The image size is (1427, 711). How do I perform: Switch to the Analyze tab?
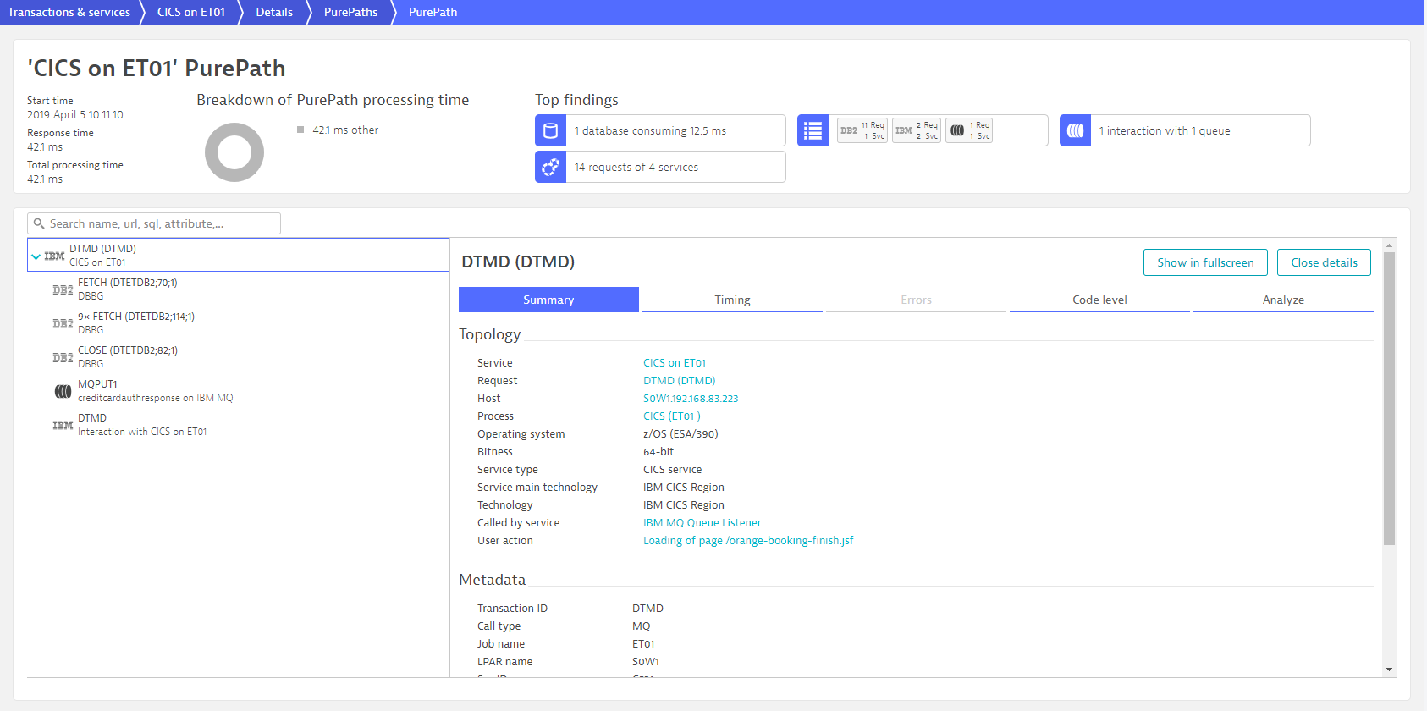(x=1283, y=300)
